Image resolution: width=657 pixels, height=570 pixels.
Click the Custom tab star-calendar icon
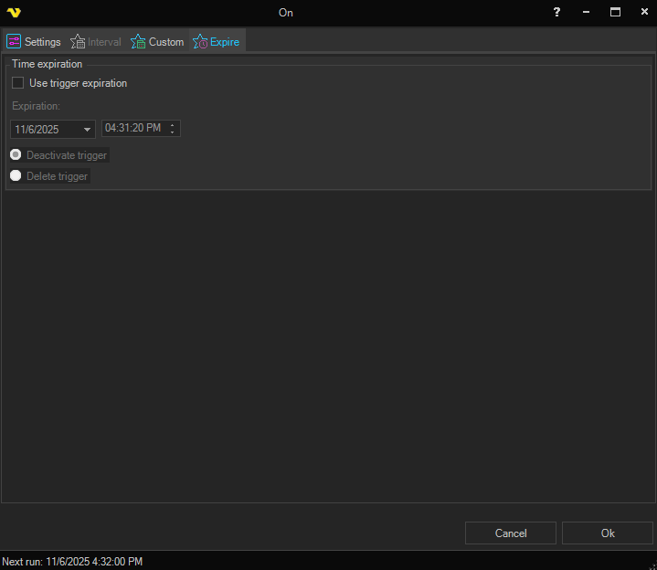tap(138, 42)
